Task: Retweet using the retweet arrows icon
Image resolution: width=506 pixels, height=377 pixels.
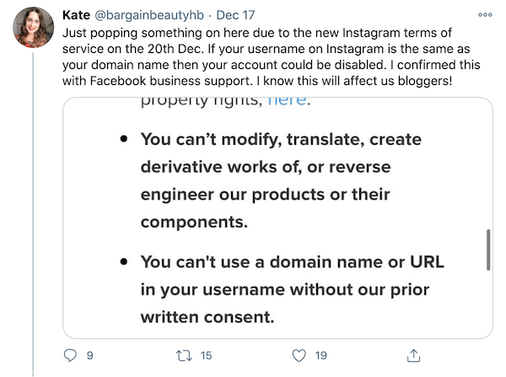Action: coord(184,356)
